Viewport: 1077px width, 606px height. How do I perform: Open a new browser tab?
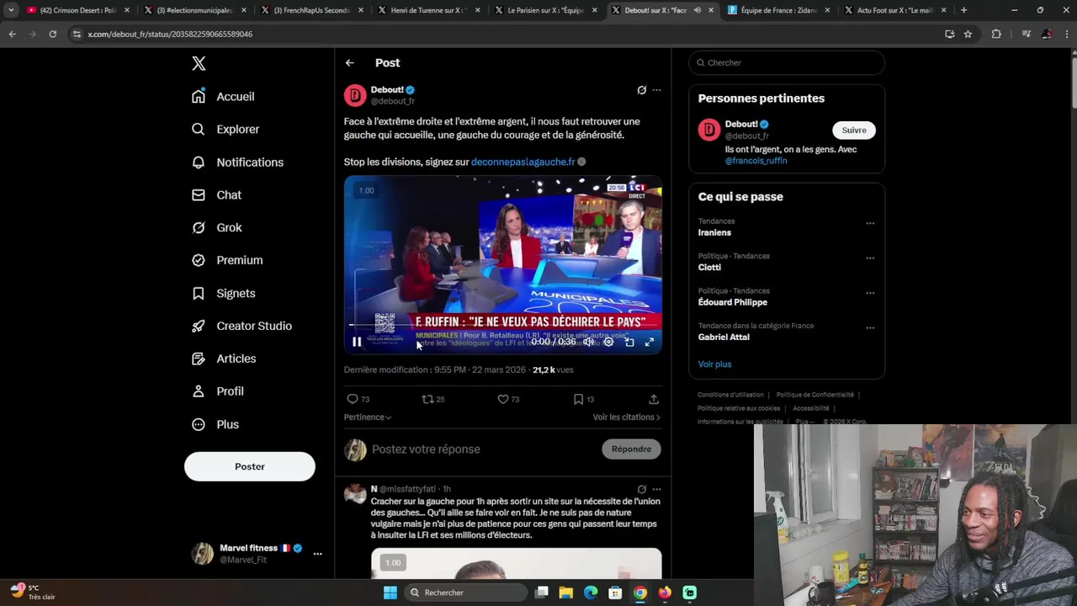coord(963,10)
